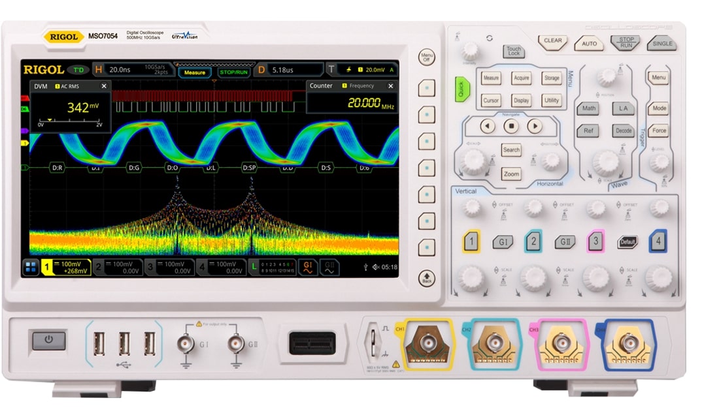Open the Cursor menu key
The image size is (719, 419).
[491, 101]
